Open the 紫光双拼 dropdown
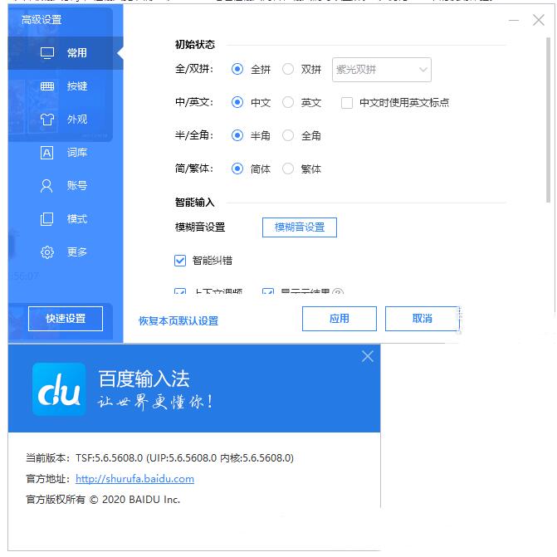The image size is (557, 557). coord(382,70)
